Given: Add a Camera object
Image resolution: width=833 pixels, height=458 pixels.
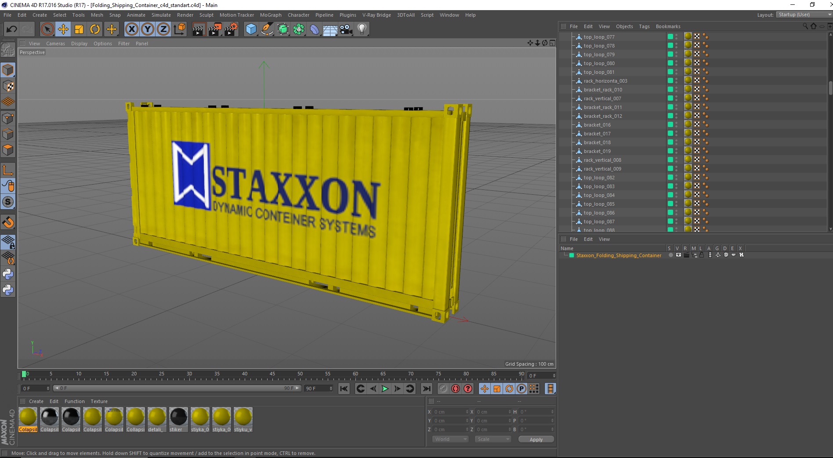Looking at the screenshot, I should pos(346,29).
